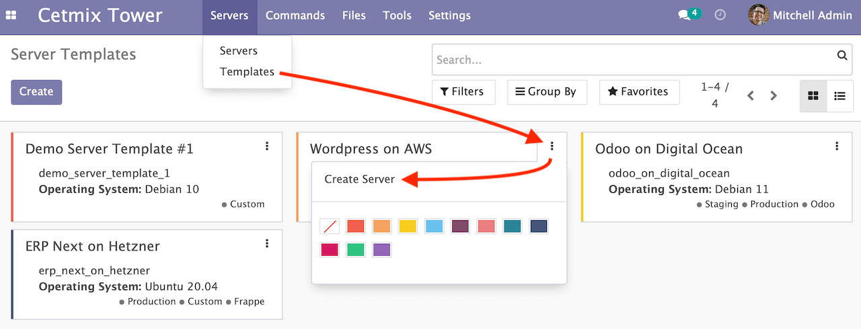Click the Server Templates page heading
This screenshot has width=861, height=329.
[73, 54]
